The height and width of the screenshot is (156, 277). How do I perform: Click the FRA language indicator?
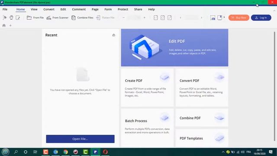(248, 152)
